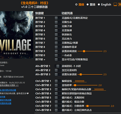This screenshot has height=114, width=121.
Task: Click the 金钱倍率 slider handle
Action: 75,85
